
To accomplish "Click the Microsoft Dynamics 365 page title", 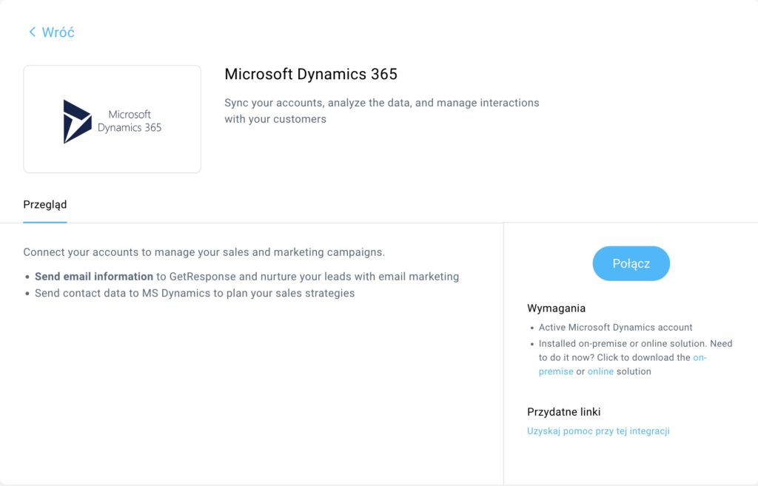I will click(311, 74).
